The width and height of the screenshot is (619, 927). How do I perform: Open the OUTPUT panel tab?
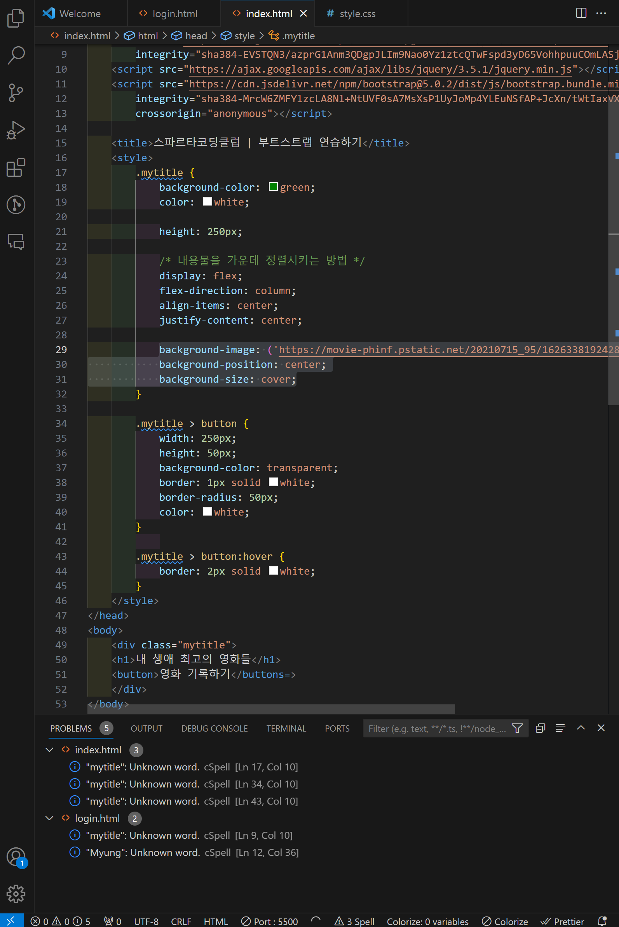click(146, 728)
